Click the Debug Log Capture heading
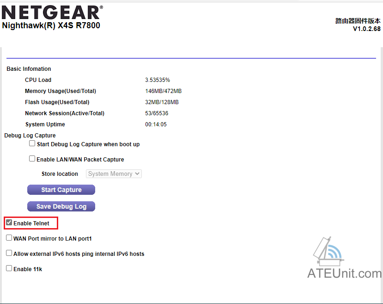Screen dimensions: 383x304 (30, 136)
